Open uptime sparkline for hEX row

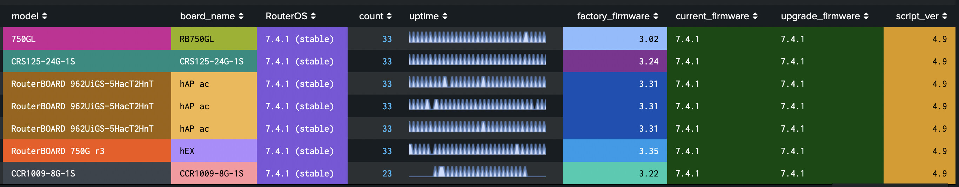[477, 149]
